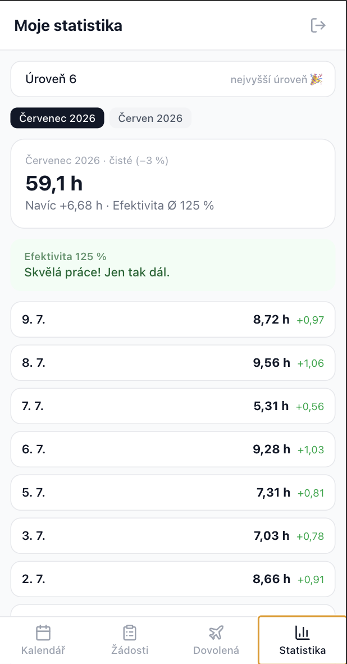Viewport: 347px width, 664px height.
Task: Click the Kalendář tab label
Action: 43,651
